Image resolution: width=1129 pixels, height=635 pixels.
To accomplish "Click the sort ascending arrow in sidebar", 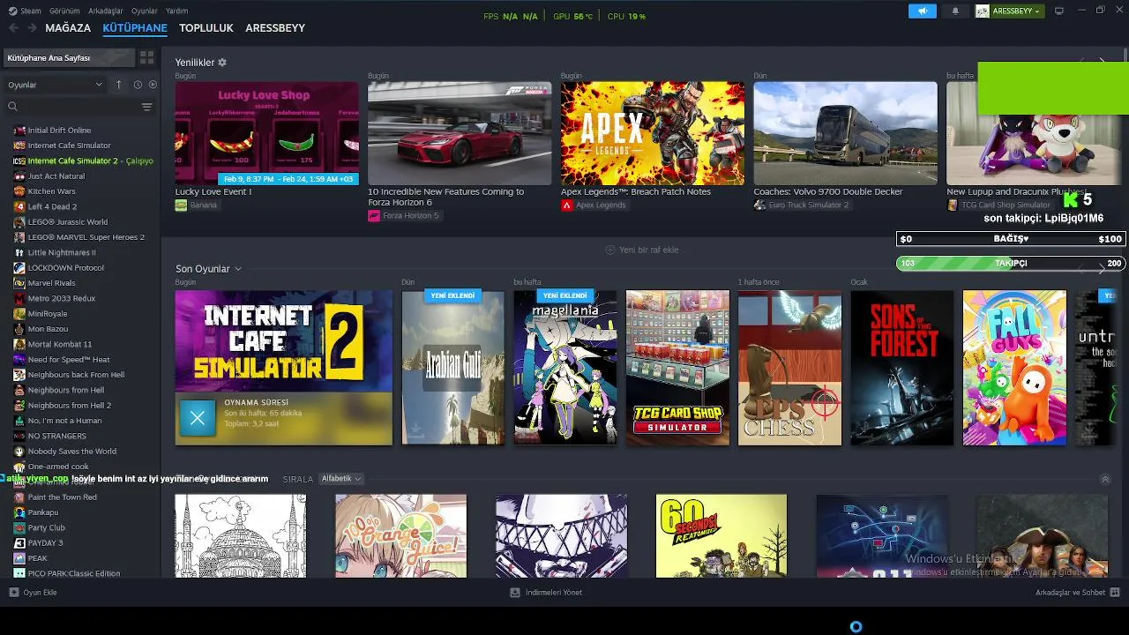I will point(118,85).
